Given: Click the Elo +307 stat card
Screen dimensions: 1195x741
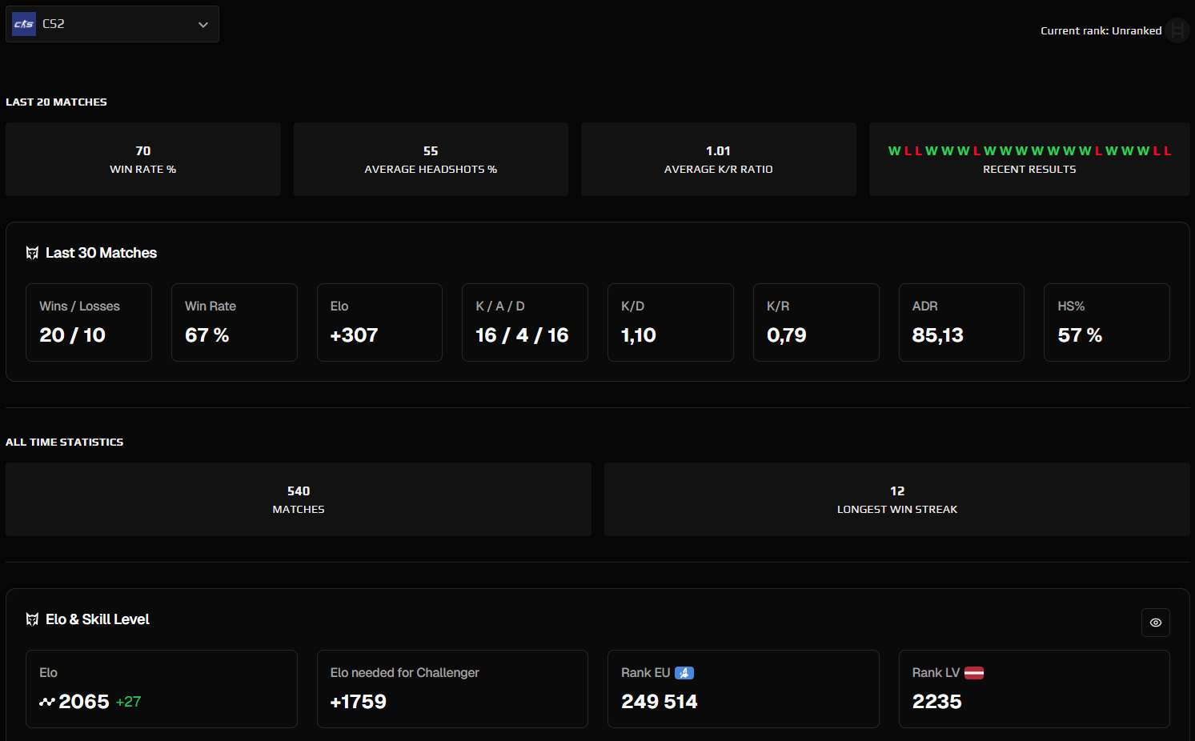Looking at the screenshot, I should [x=379, y=322].
